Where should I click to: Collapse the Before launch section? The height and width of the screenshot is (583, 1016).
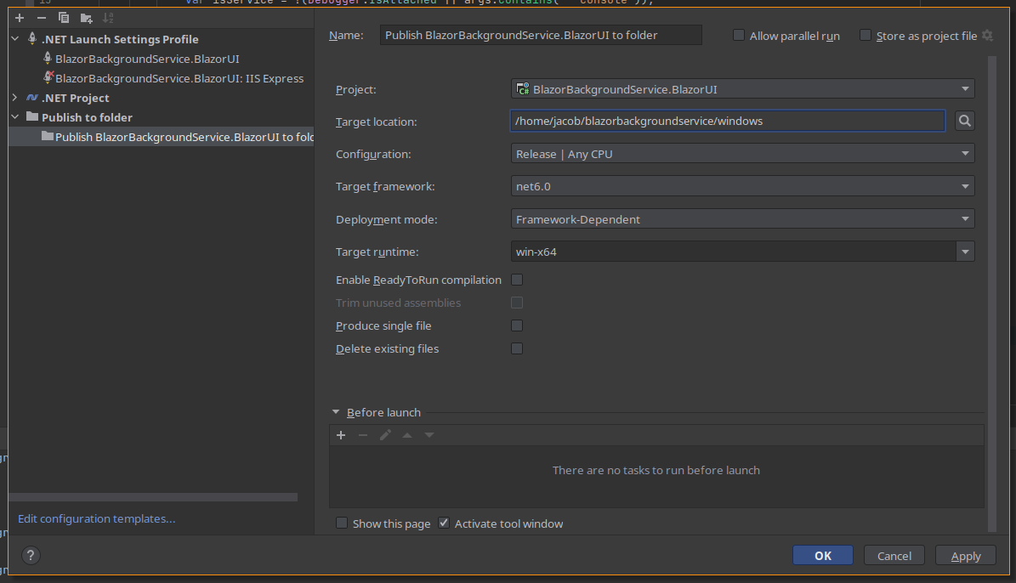[336, 412]
